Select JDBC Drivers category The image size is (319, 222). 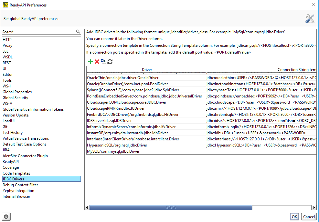click(41, 179)
